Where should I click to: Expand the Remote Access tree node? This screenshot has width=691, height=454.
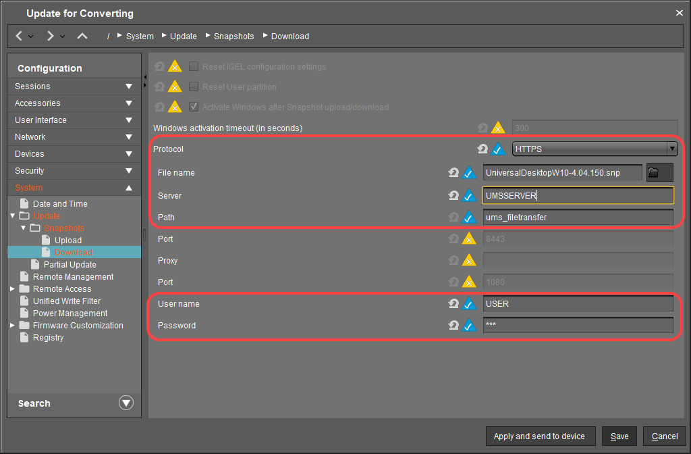pyautogui.click(x=13, y=289)
